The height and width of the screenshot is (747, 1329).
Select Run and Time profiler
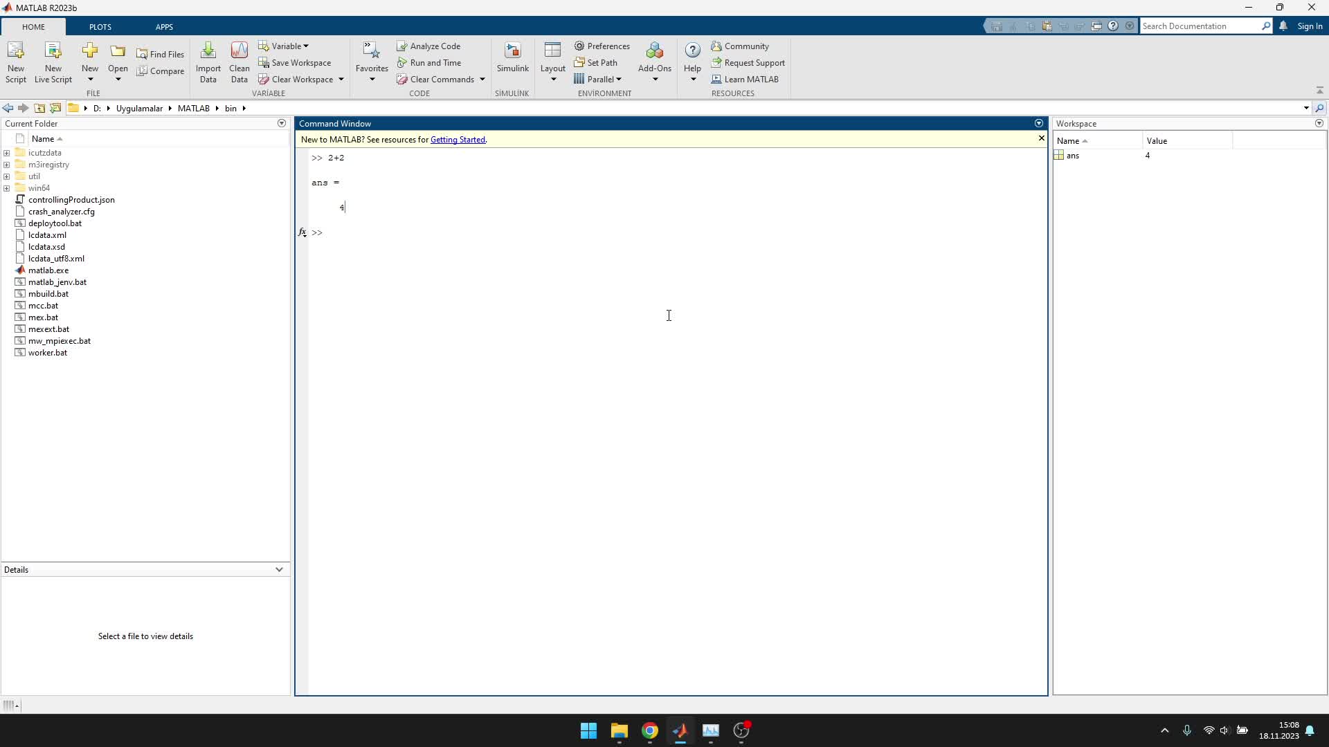[428, 62]
